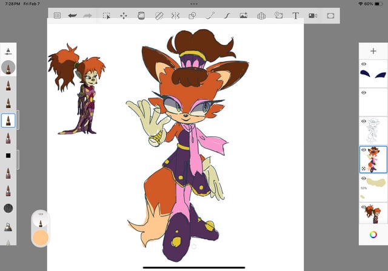Viewport: 388px width, 271px height.
Task: Tap the Import Image icon
Action: 244,16
